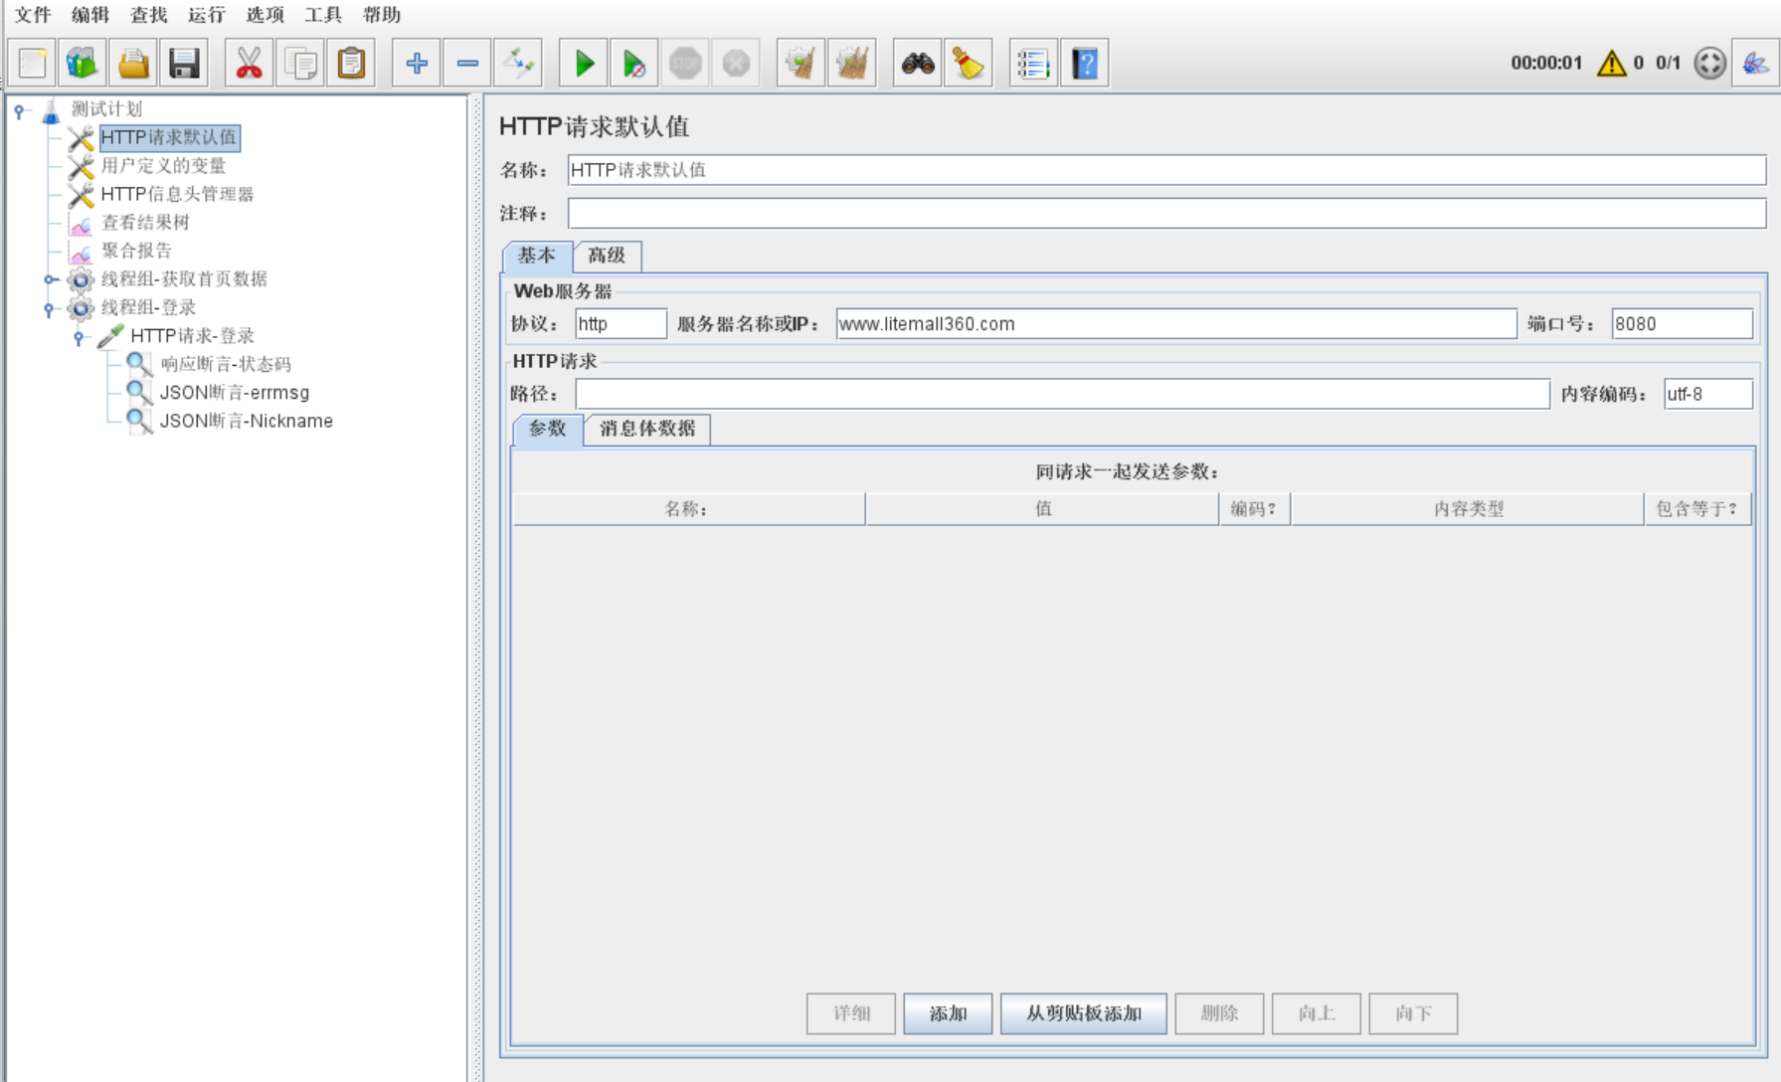1781x1082 pixels.
Task: Click the New test plan icon
Action: [x=33, y=64]
